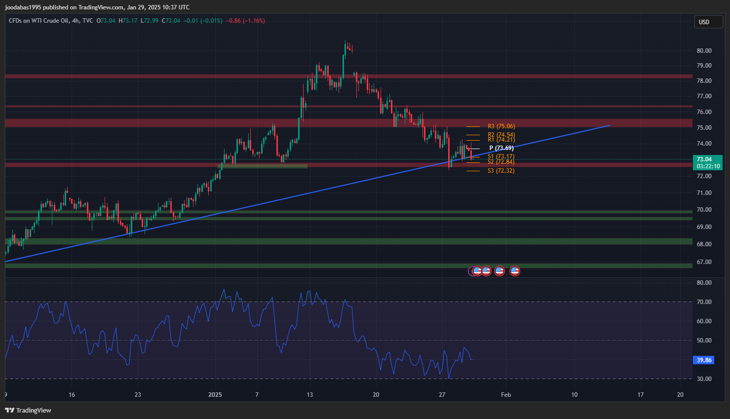Click the 2025 label on time axis
This screenshot has width=730, height=419.
click(215, 395)
